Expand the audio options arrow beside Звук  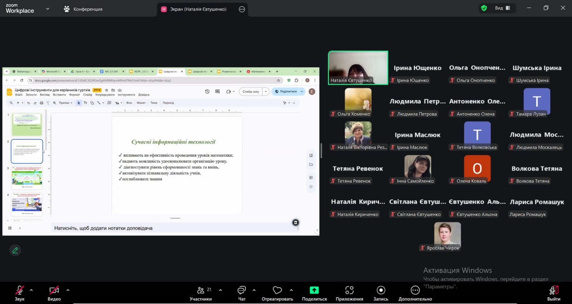click(31, 290)
